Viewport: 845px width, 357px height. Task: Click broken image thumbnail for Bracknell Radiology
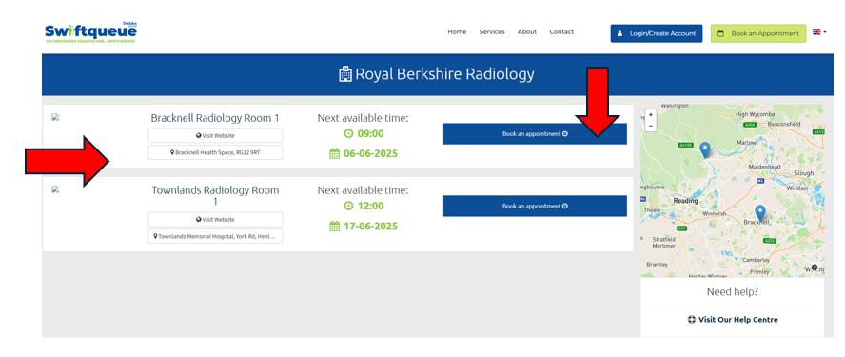pos(55,116)
